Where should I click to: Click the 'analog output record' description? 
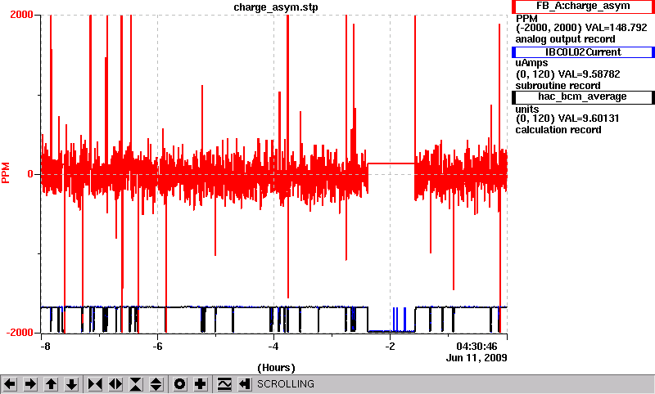565,39
